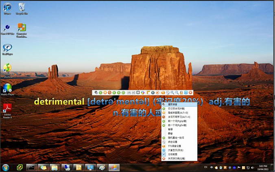Viewport: 275px width, 172px height.
Task: Click the zoom-out magnifier in floating toolbar
Action: 177,93
